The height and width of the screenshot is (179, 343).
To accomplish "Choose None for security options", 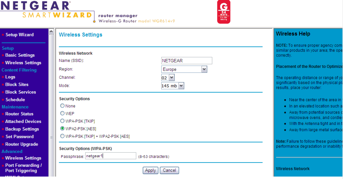I will [62, 106].
